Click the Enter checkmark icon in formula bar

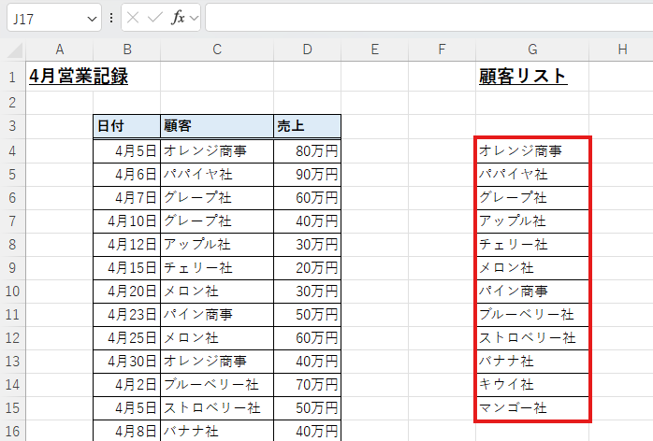[x=155, y=18]
